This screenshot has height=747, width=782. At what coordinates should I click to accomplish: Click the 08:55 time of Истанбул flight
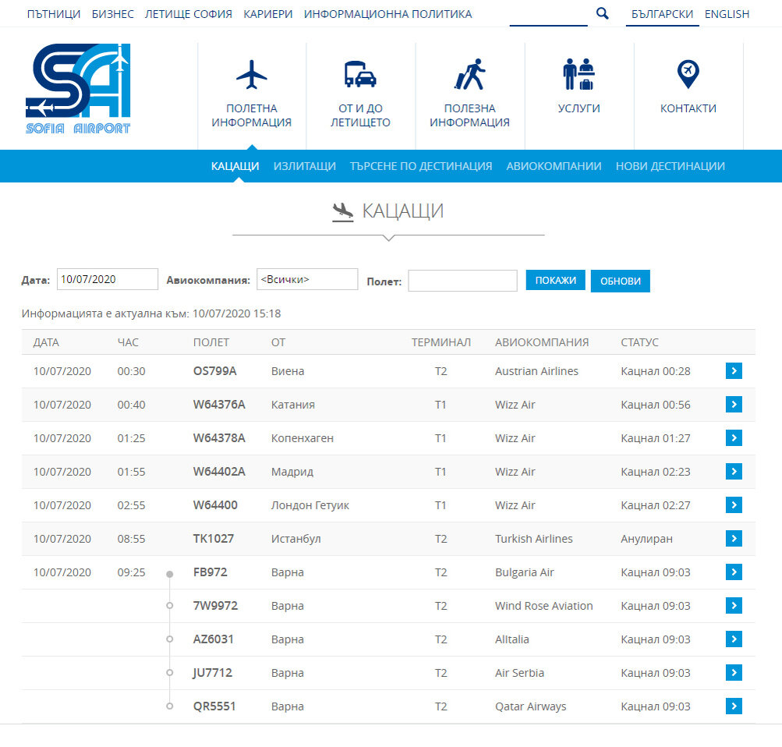[x=131, y=539]
